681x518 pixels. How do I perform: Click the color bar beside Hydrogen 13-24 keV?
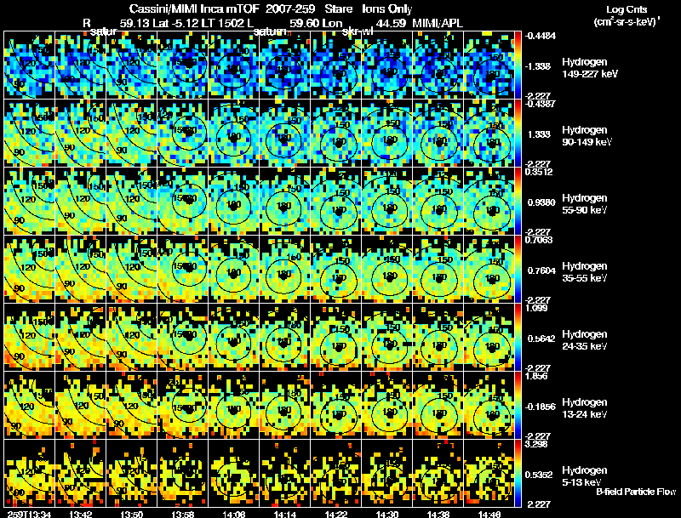[x=518, y=406]
